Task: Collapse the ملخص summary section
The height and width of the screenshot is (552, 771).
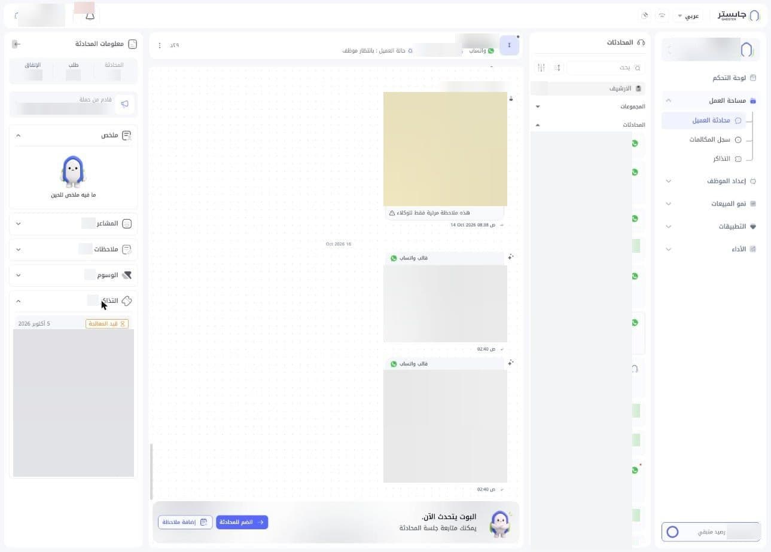Action: click(x=19, y=136)
